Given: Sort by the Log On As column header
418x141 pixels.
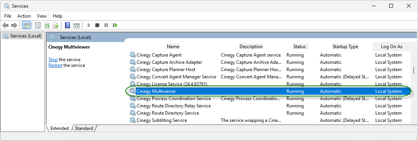Looking at the screenshot, I should pos(391,46).
